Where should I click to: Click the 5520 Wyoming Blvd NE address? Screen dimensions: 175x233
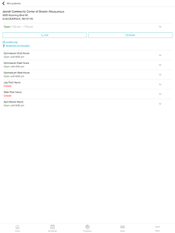[15, 15]
